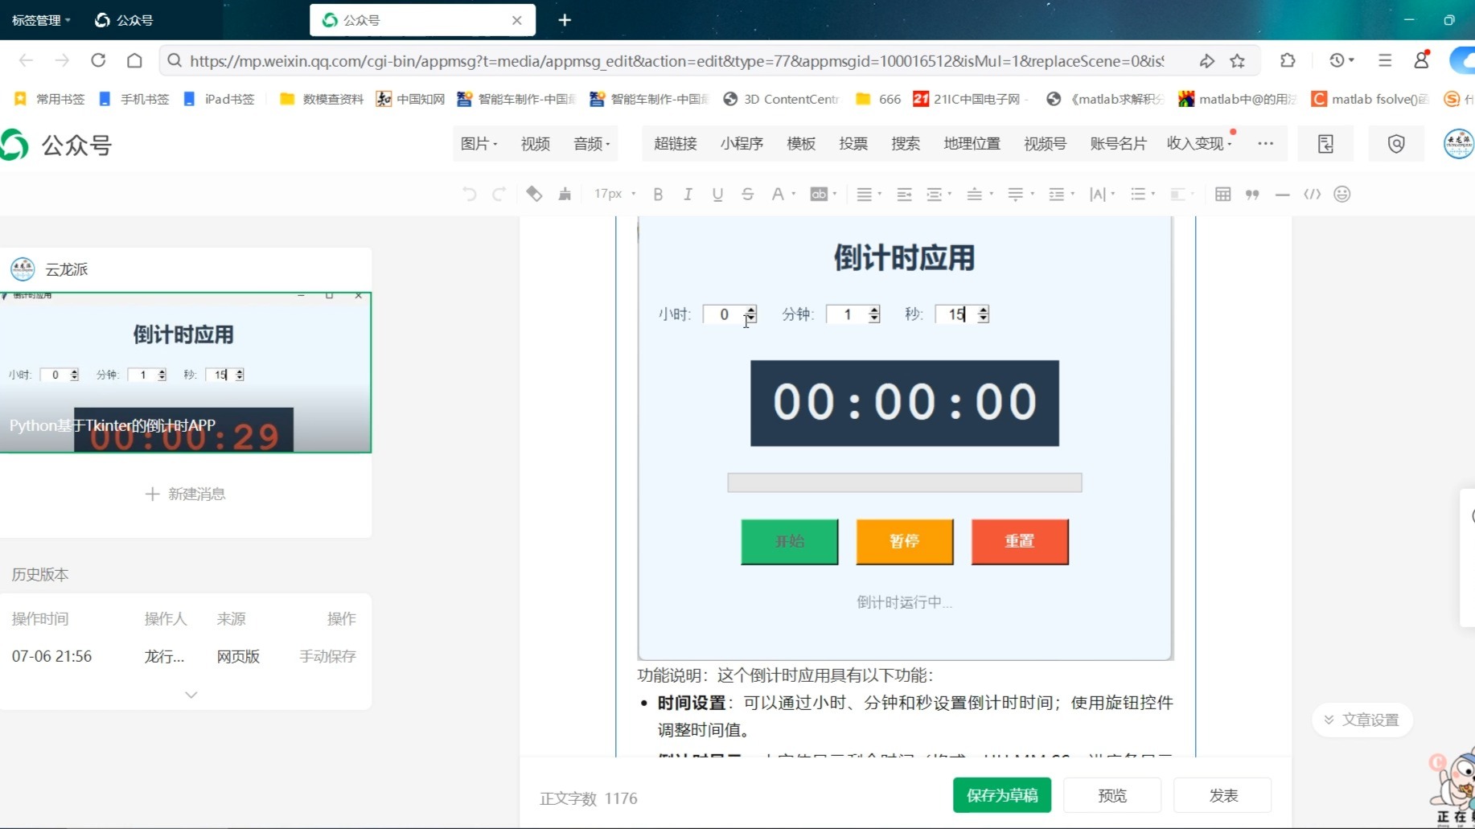The image size is (1475, 829).
Task: Insert a 超链接
Action: point(675,143)
